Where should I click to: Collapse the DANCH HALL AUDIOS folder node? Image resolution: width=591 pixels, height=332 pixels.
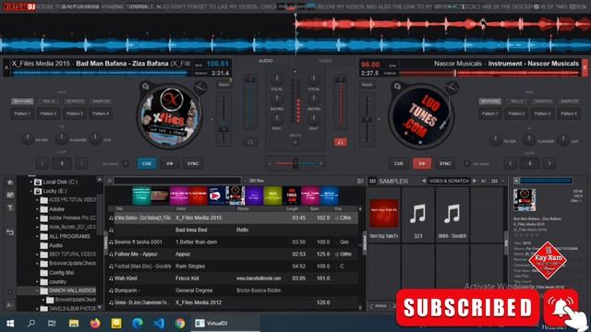pos(37,290)
